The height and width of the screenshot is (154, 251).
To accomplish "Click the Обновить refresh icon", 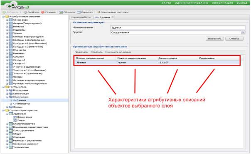I will 61,12.
